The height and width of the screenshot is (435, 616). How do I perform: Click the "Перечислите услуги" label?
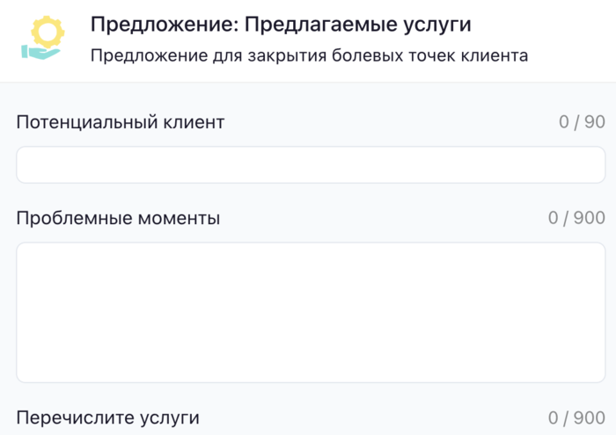(x=108, y=417)
